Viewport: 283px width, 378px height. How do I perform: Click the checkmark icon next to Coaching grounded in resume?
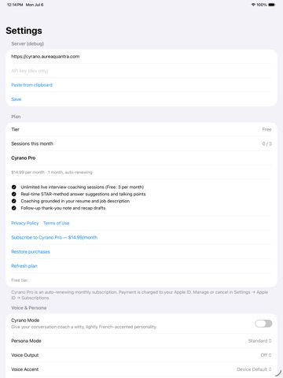14,201
